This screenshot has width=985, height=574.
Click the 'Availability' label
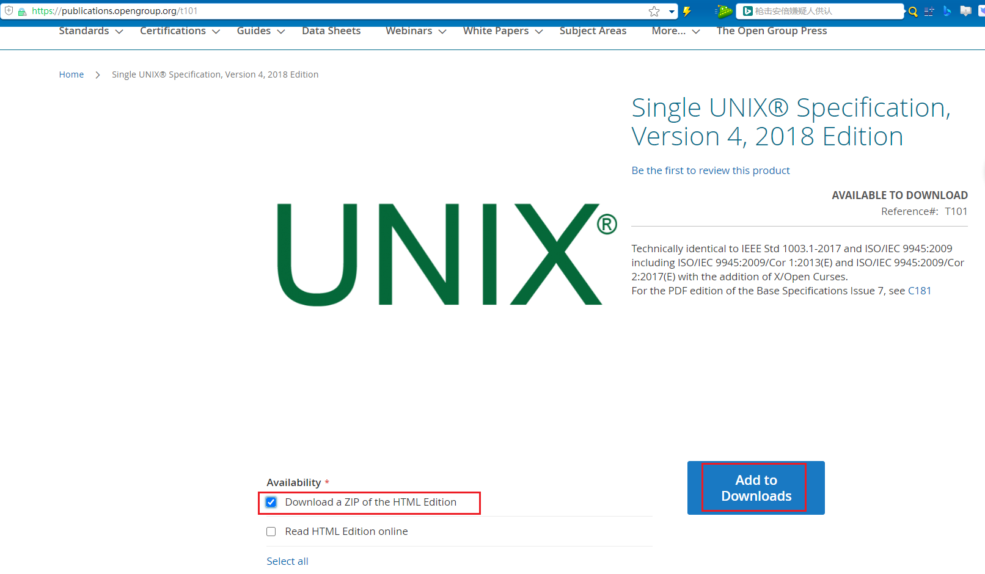294,482
